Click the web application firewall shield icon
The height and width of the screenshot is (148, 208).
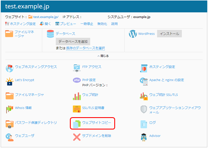(x=144, y=109)
